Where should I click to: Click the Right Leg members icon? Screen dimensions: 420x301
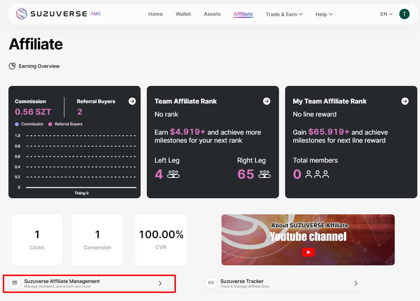(264, 174)
